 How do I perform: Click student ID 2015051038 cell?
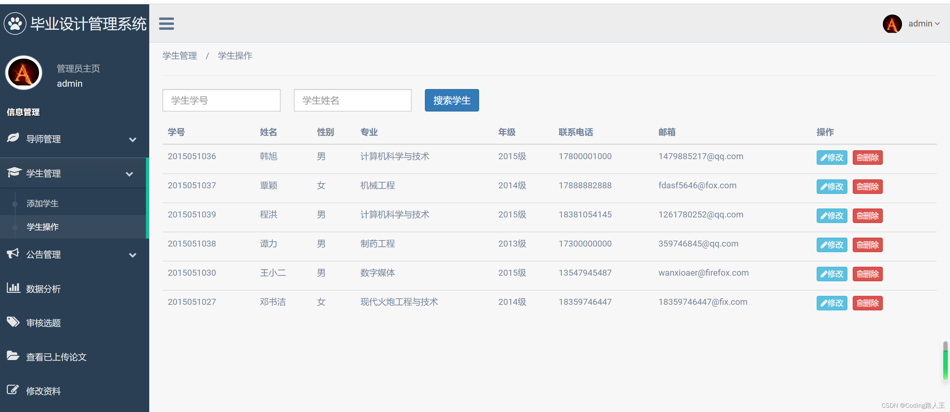point(192,244)
